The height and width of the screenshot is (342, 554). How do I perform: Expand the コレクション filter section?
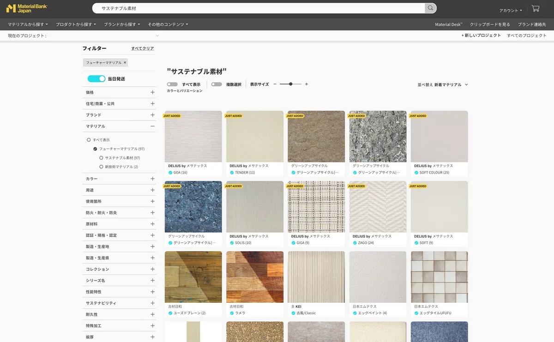[x=119, y=269]
